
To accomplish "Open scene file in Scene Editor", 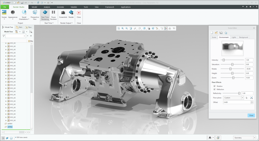I will 216,33.
